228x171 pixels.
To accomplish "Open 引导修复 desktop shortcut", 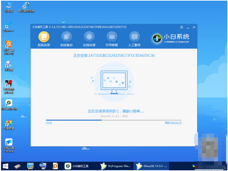I will click(x=9, y=124).
